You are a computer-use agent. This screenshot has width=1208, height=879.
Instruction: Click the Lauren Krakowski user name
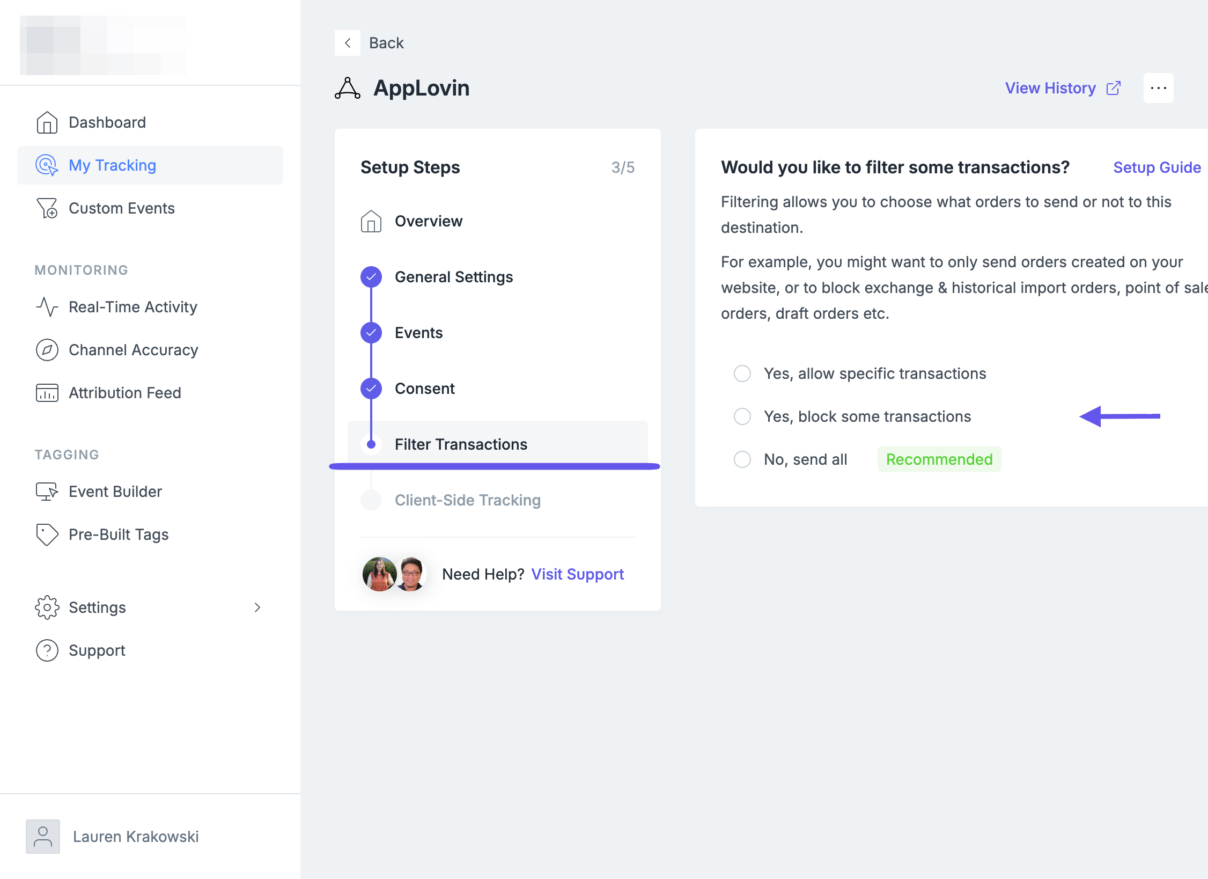[x=136, y=836]
